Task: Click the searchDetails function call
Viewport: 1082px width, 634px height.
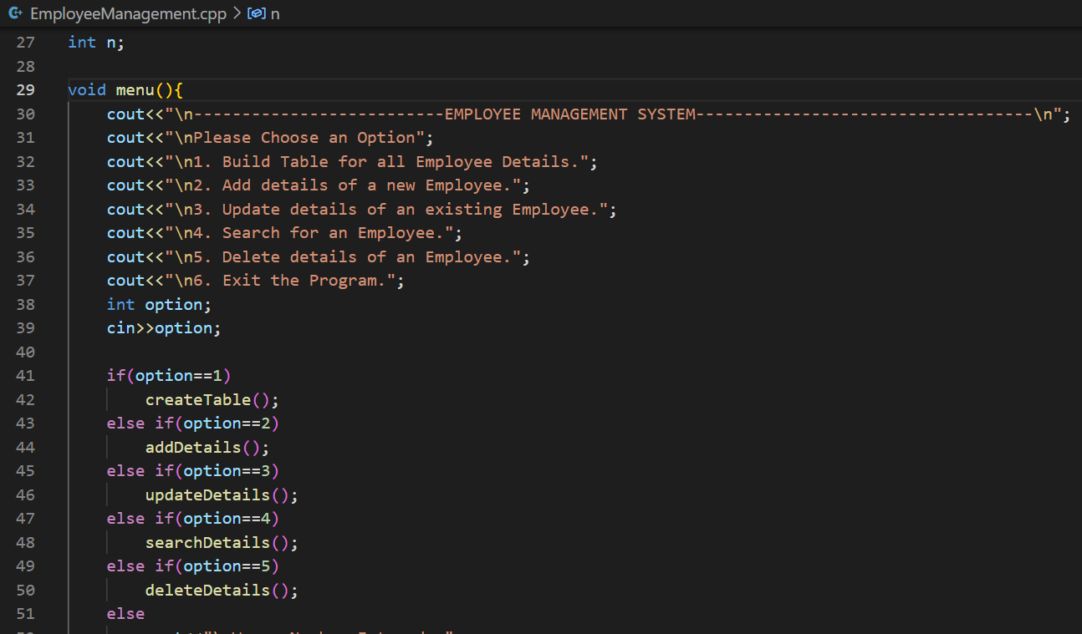Action: point(211,542)
